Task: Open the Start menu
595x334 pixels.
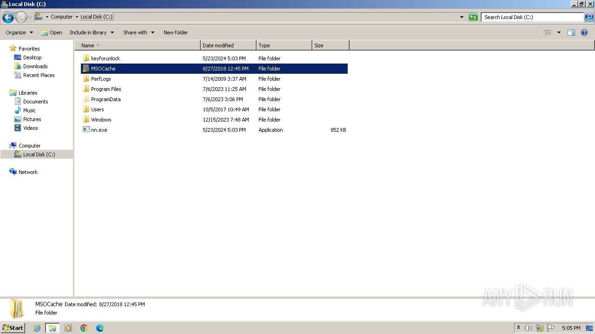Action: point(13,328)
